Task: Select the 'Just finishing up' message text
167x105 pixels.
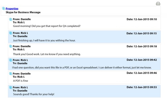Action: pyautogui.click(x=44, y=40)
